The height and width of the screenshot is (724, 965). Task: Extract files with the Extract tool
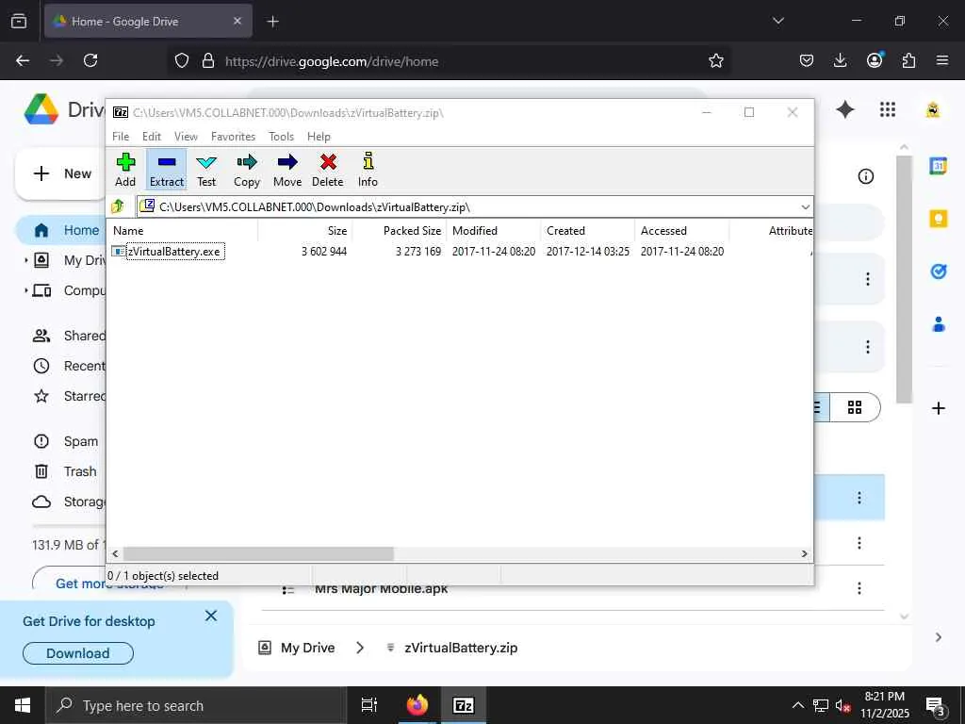pyautogui.click(x=167, y=170)
